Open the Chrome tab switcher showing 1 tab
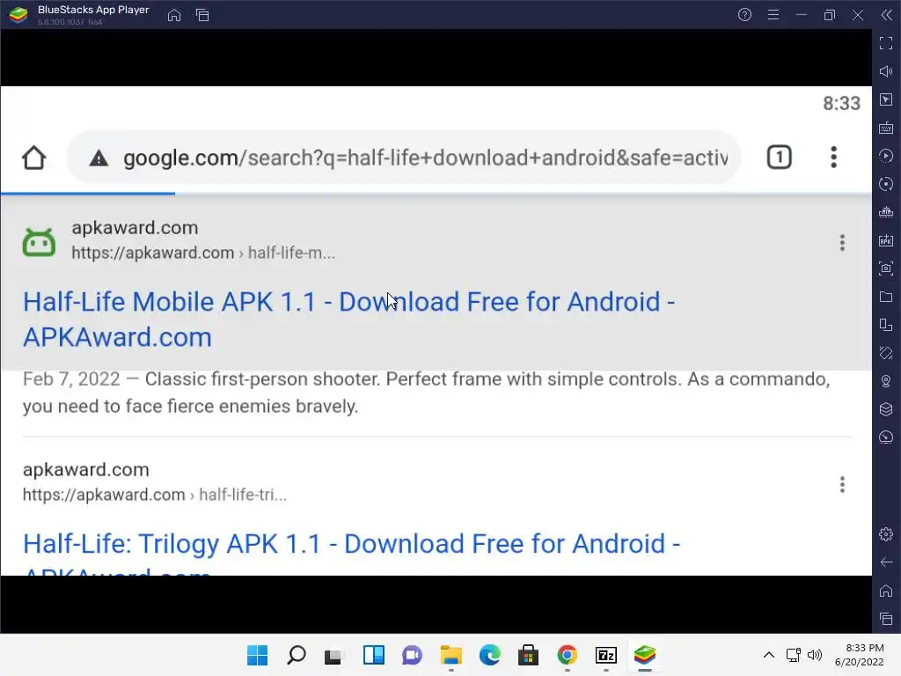901x676 pixels. [780, 158]
